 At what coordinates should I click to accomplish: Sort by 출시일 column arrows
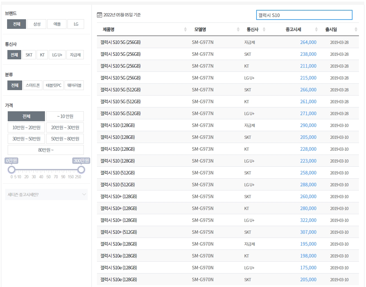pyautogui.click(x=356, y=30)
